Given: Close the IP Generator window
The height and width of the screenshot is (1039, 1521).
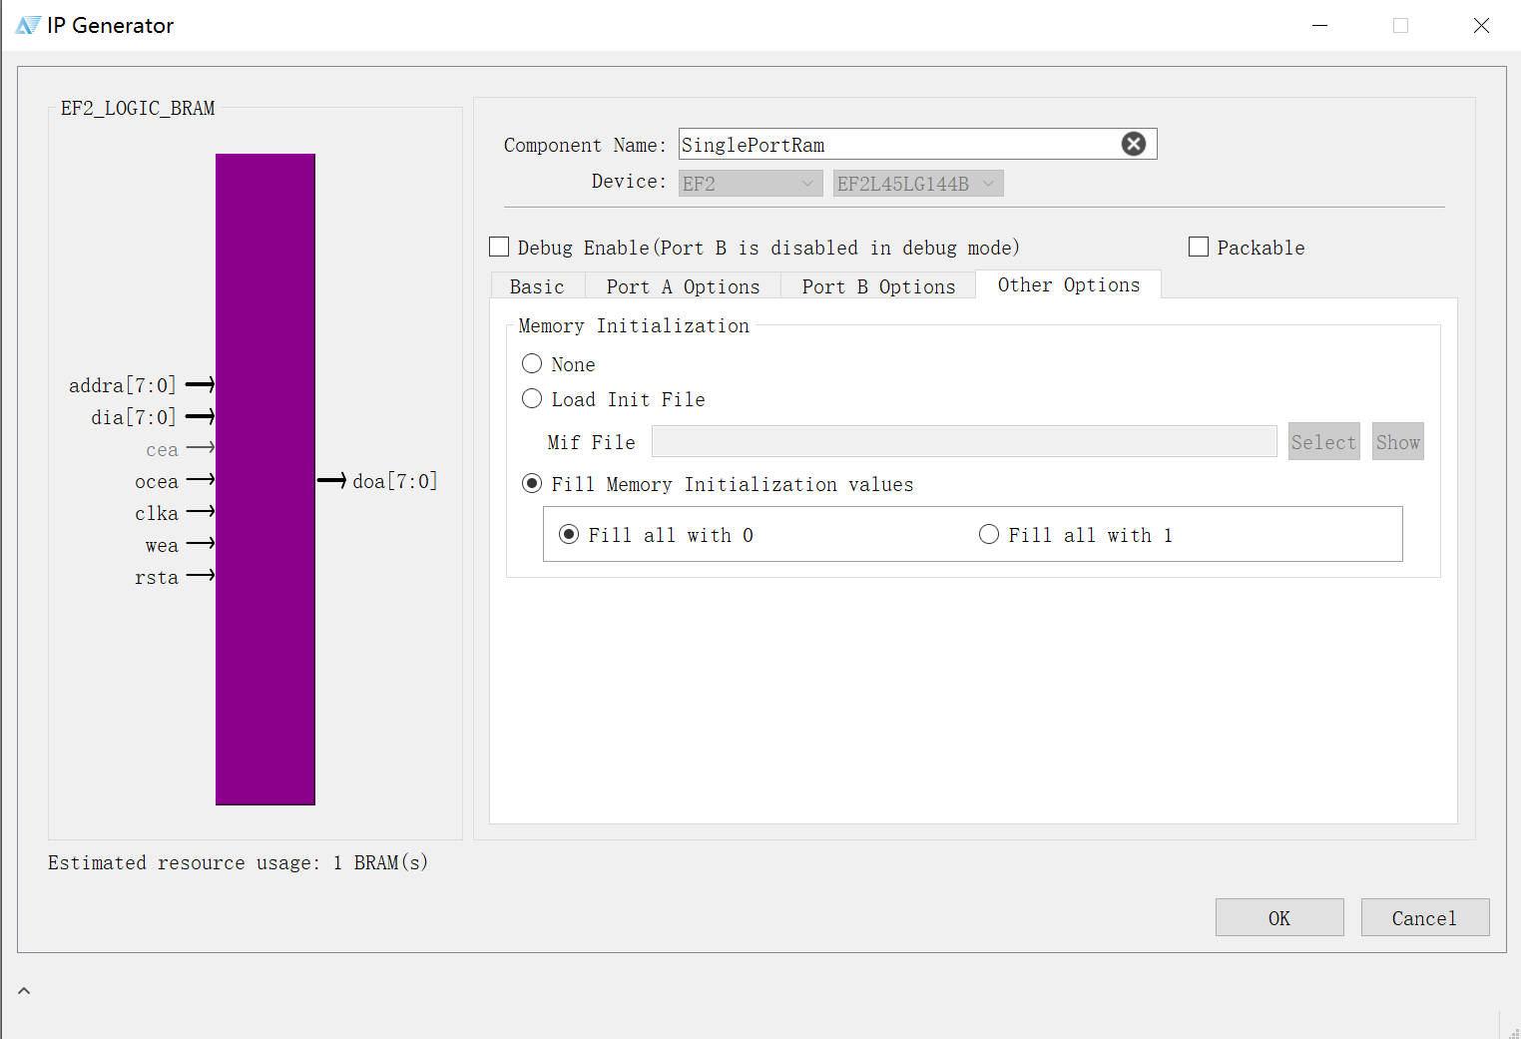Looking at the screenshot, I should coord(1481,25).
